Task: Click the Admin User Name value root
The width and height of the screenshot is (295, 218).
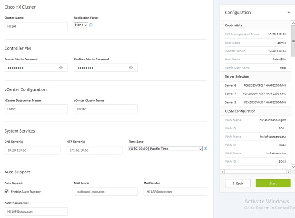Action: (x=283, y=68)
